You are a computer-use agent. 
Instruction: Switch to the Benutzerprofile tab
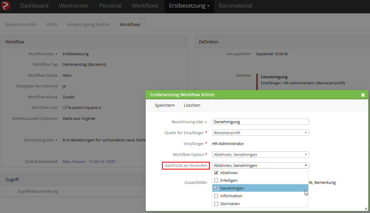click(21, 25)
